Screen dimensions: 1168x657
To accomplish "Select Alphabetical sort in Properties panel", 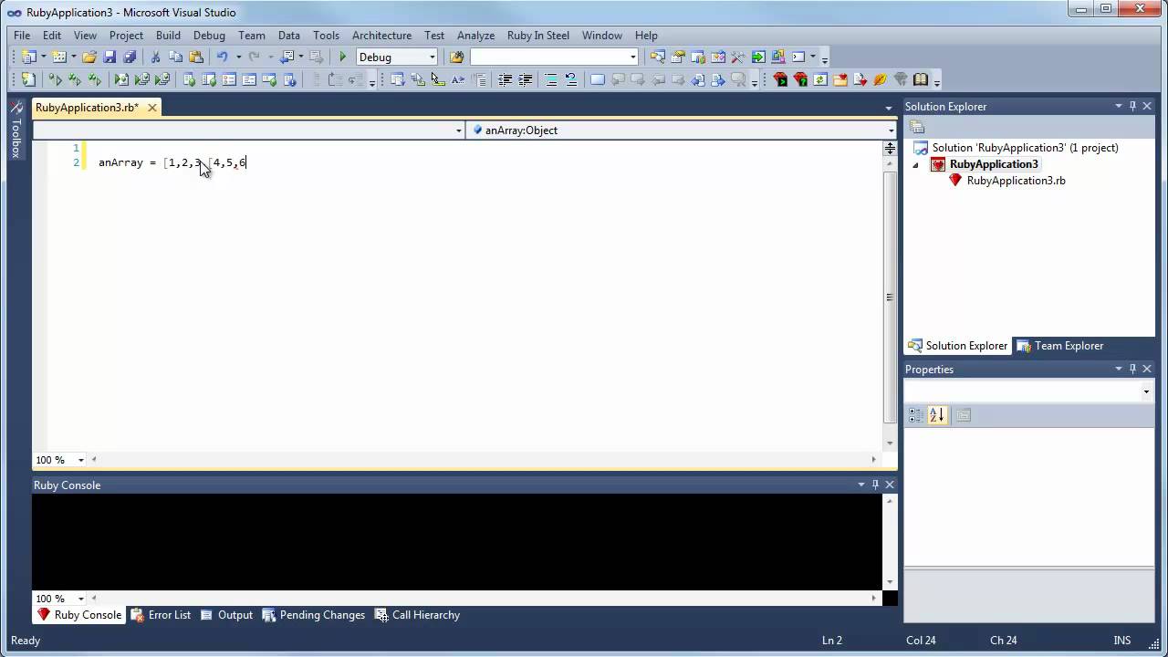I will (937, 415).
